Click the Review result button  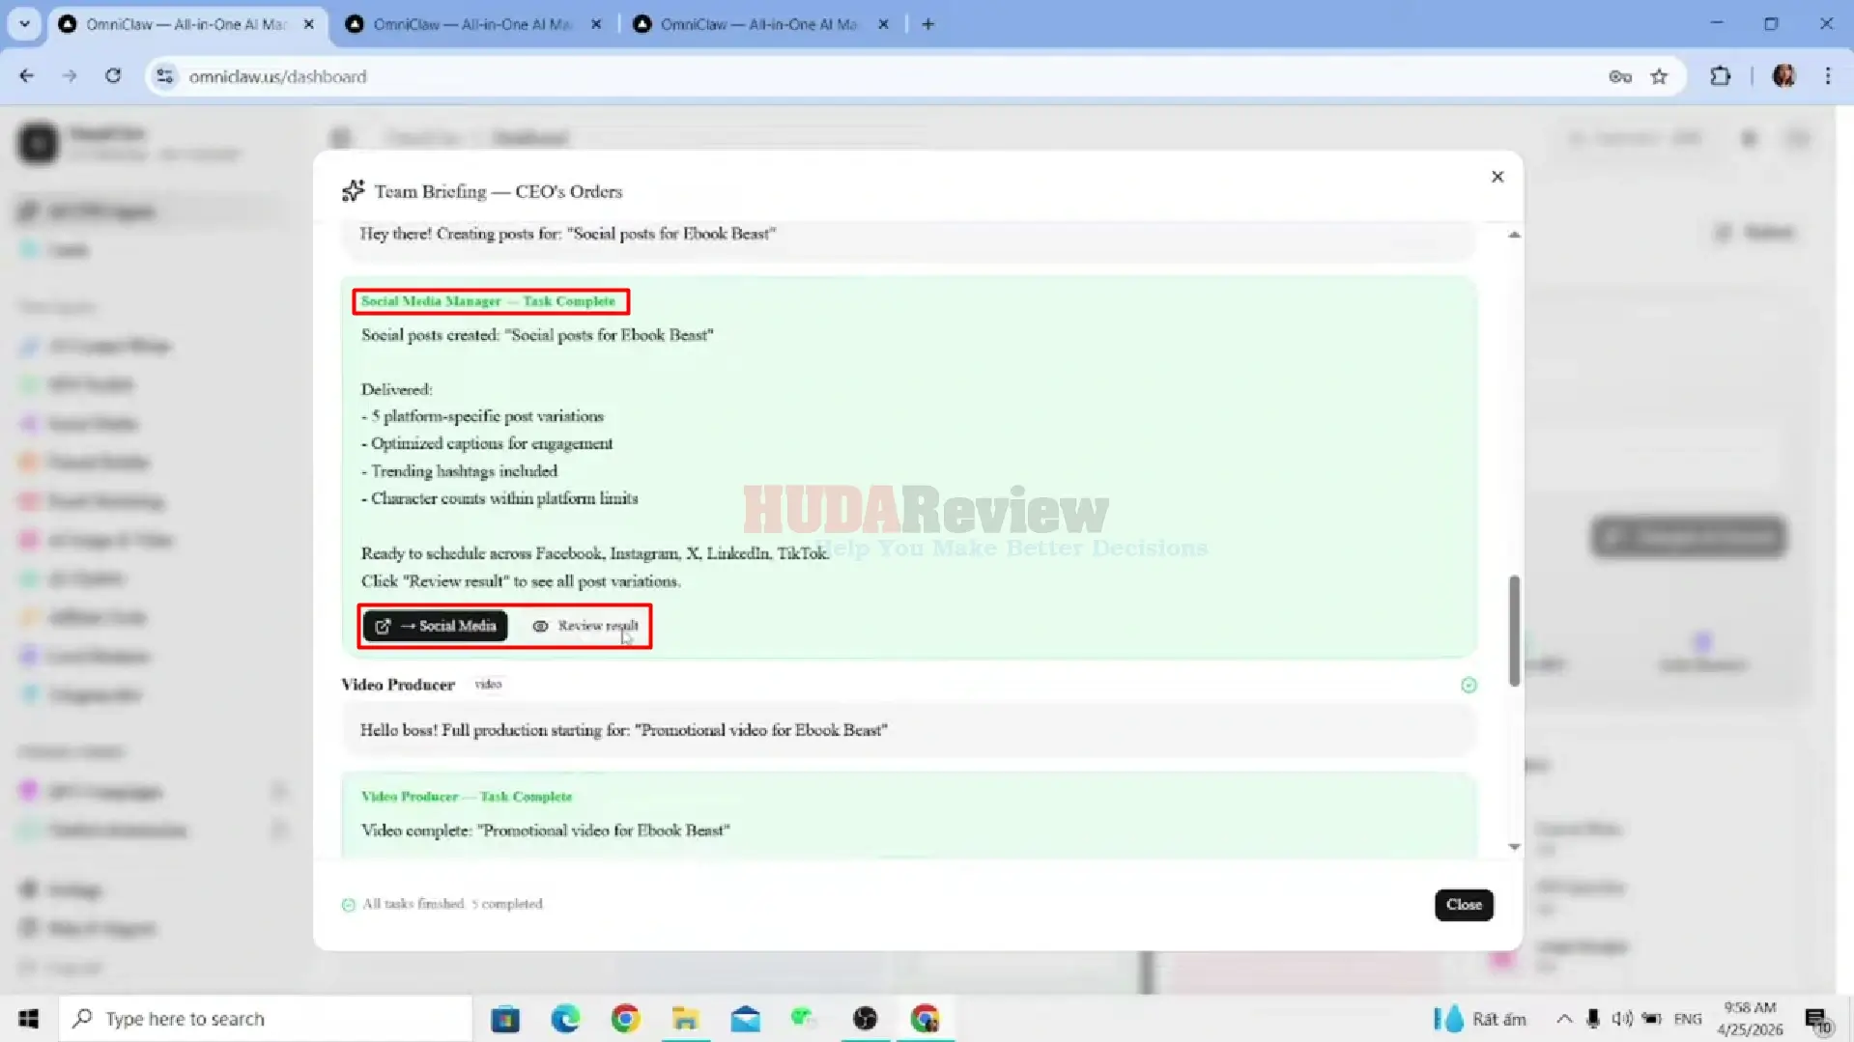pyautogui.click(x=585, y=626)
